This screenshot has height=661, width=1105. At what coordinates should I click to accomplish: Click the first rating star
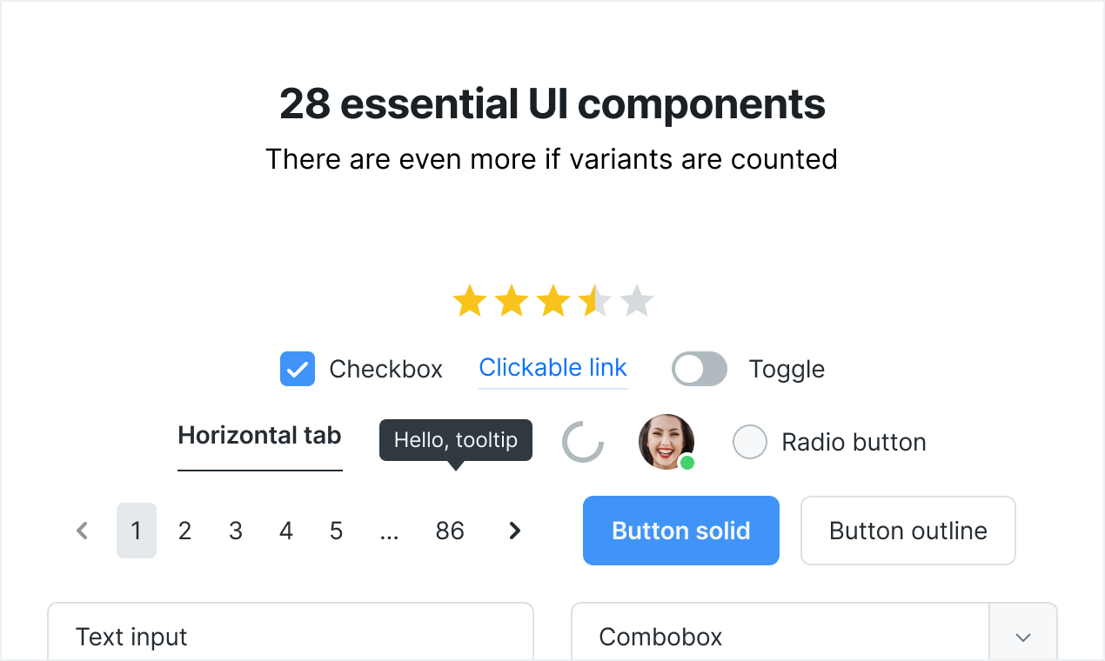pos(470,302)
